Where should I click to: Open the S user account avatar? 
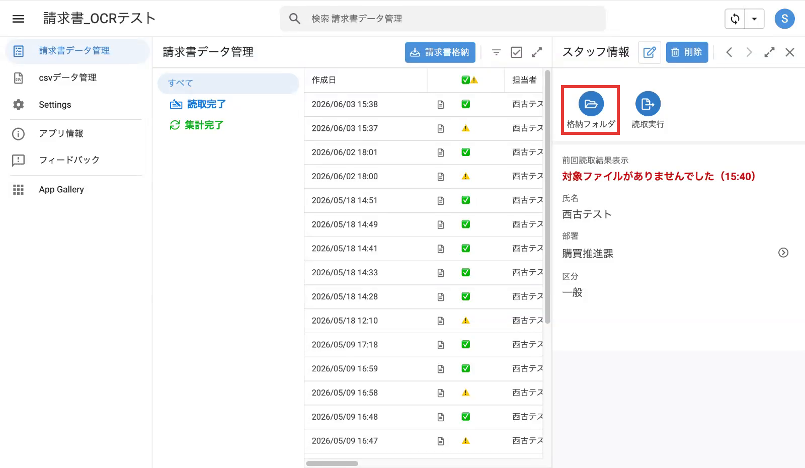pyautogui.click(x=784, y=19)
